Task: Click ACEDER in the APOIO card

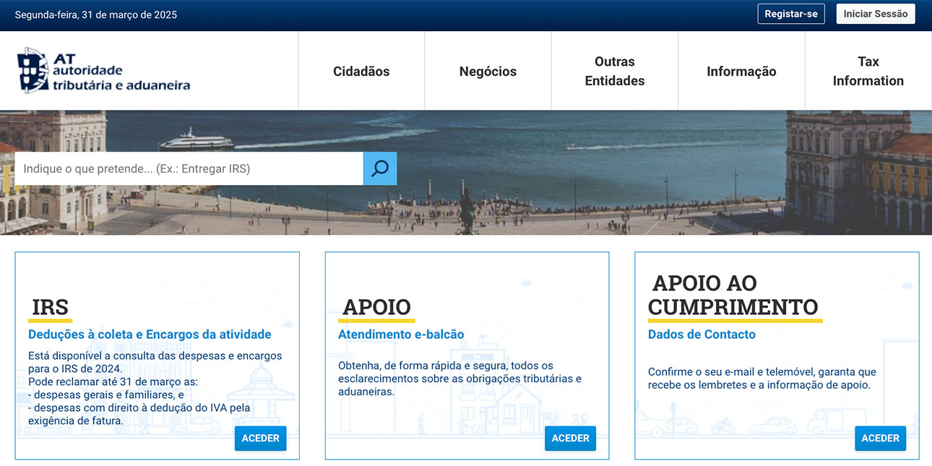Action: click(570, 438)
